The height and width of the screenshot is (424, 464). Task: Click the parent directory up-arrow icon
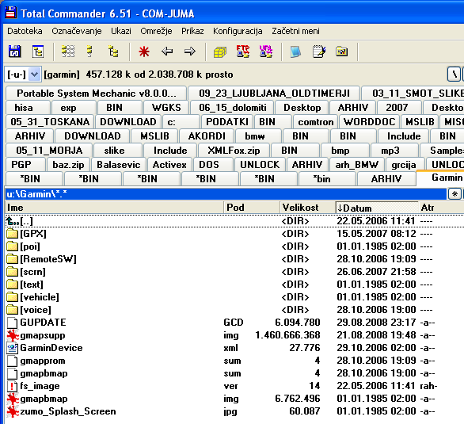point(13,221)
